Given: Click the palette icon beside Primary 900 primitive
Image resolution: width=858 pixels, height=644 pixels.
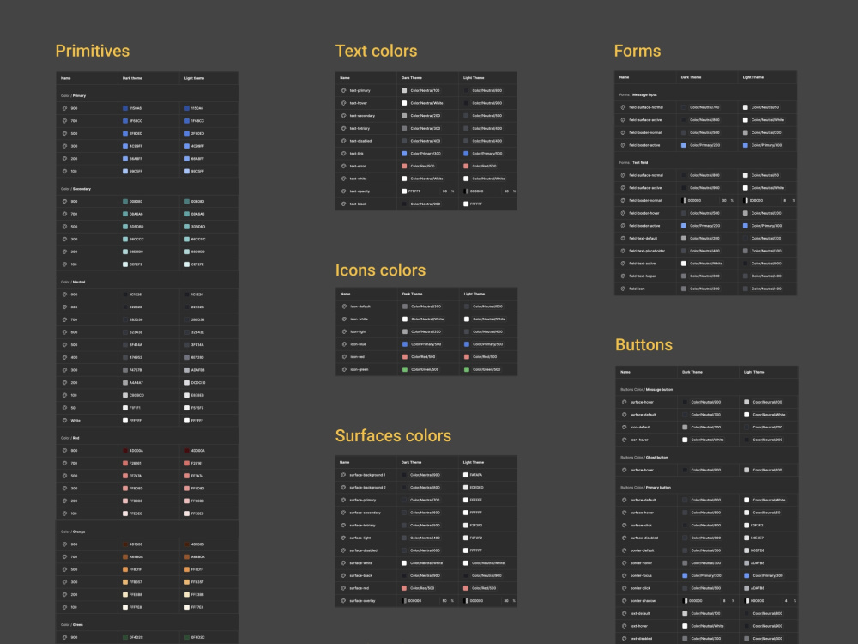Looking at the screenshot, I should click(64, 108).
